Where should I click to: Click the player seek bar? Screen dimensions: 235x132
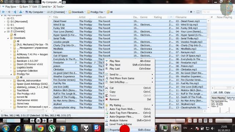pos(120,121)
